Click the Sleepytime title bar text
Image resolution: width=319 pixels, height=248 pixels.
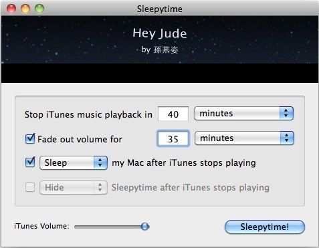click(160, 9)
